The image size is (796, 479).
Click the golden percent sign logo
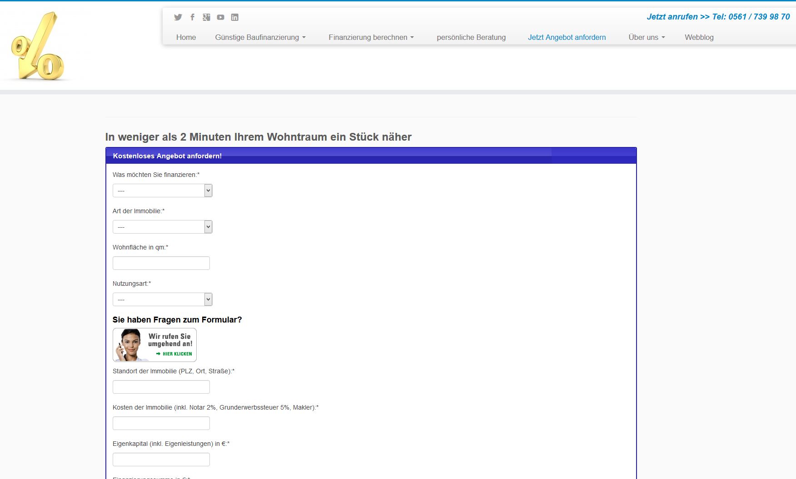tap(38, 47)
